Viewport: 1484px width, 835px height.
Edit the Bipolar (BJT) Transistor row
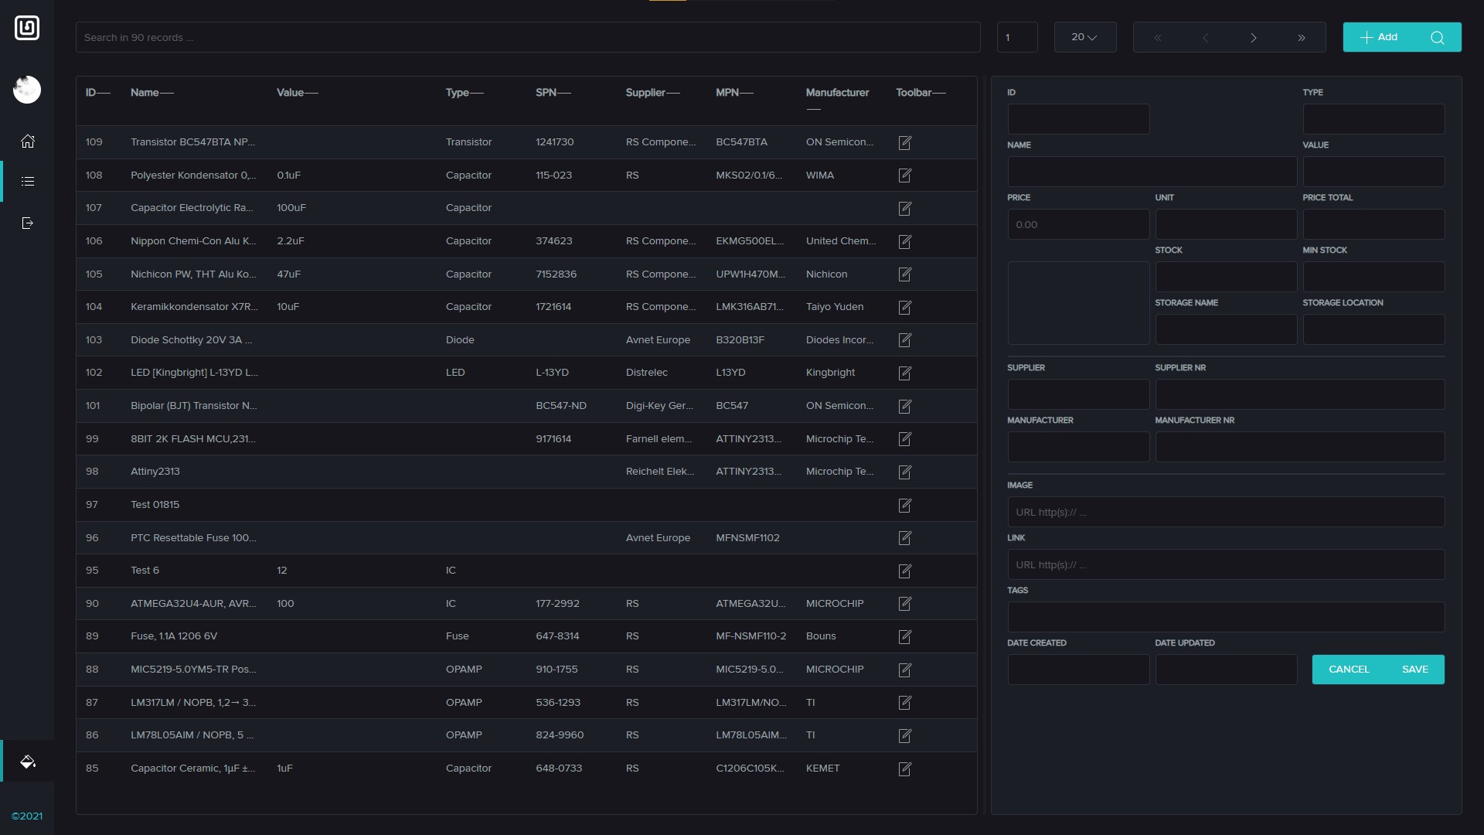[905, 406]
